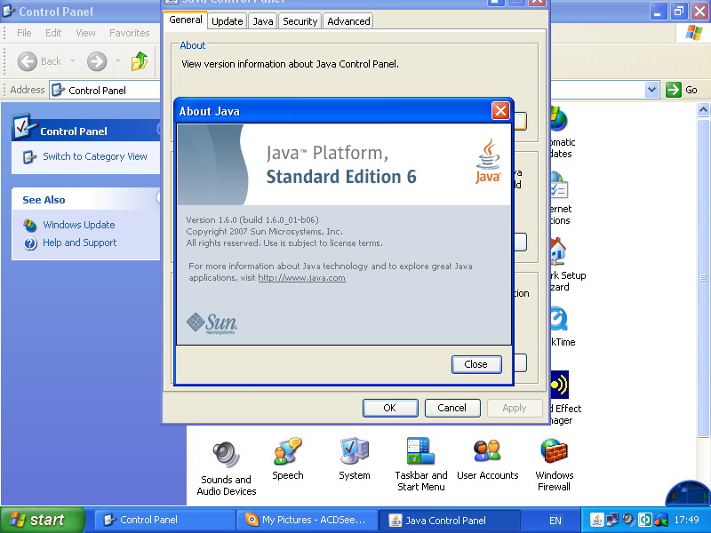Viewport: 711px width, 533px height.
Task: Open the partly hidden QuickTime icon
Action: click(x=559, y=319)
